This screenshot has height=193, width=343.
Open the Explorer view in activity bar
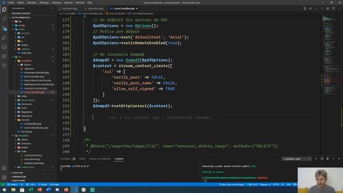click(x=4, y=10)
